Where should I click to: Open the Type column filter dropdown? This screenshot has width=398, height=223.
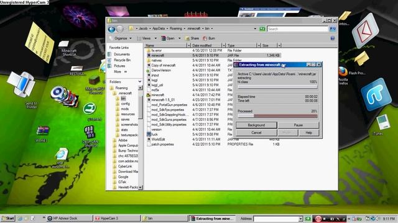tap(259, 45)
